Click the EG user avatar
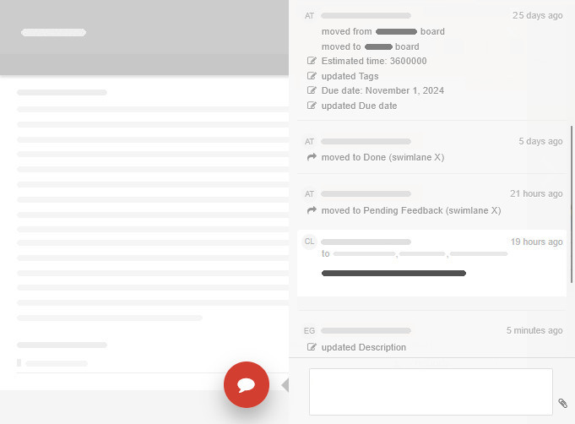The image size is (575, 424). pos(309,330)
